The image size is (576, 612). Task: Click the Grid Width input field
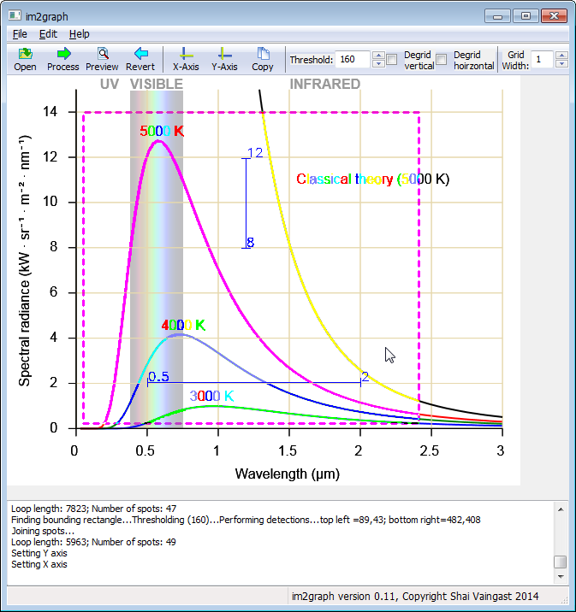point(542,60)
